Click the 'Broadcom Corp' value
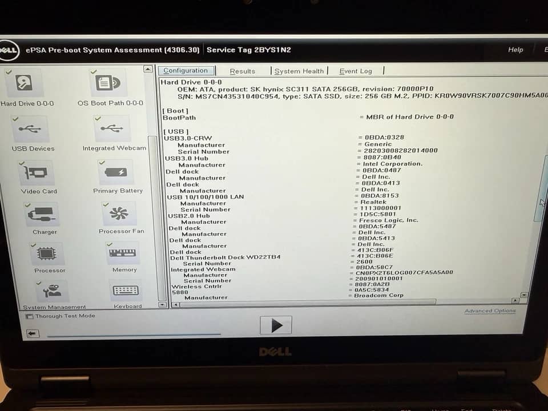This screenshot has width=548, height=411. (379, 295)
